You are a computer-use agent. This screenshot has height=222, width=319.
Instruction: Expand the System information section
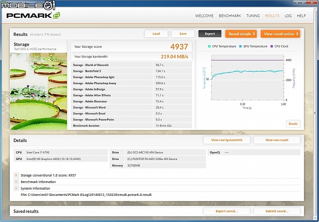16,188
